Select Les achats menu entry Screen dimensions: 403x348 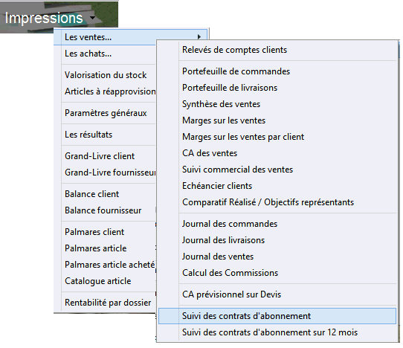pos(88,54)
